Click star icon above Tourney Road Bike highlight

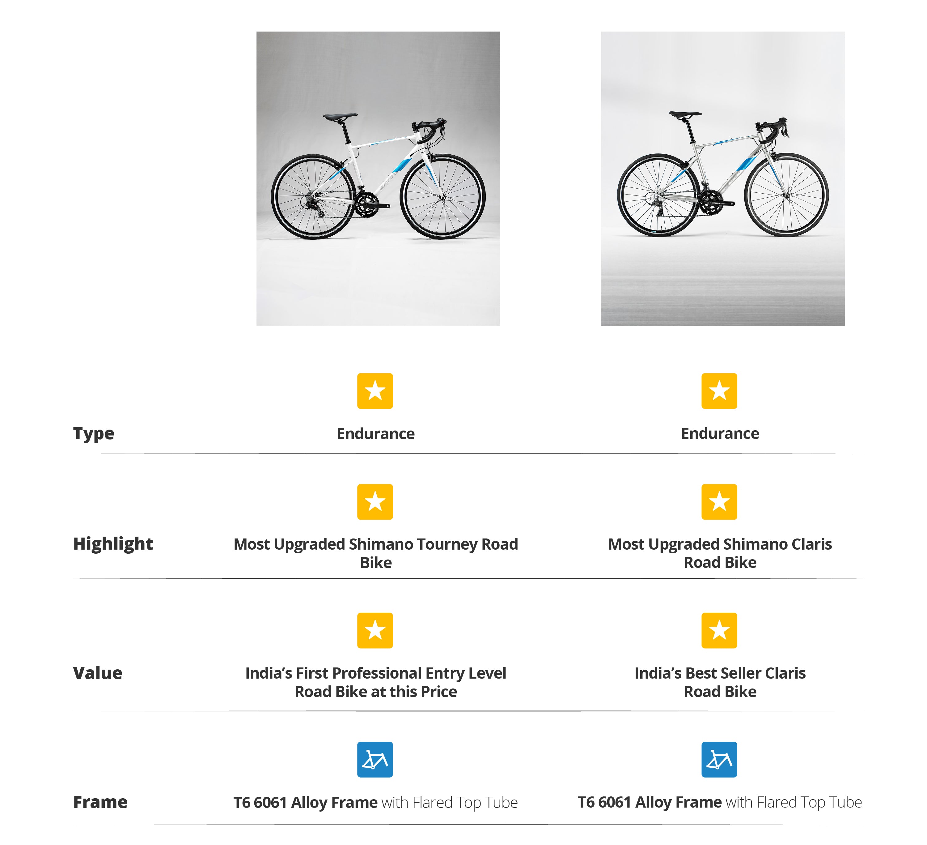pos(375,502)
